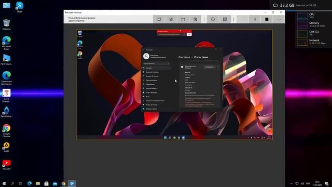Click the Memory graph in the desktop widget
Screen dimensions: 332x187
[302, 25]
